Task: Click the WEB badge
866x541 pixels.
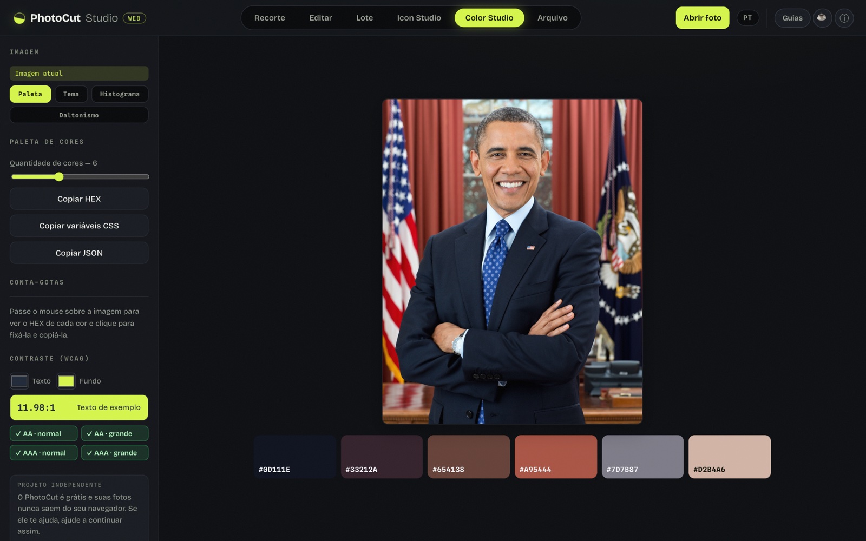Action: (134, 18)
